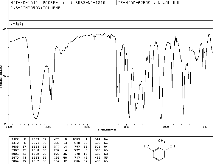Click the 4000 wavenumber axis label

coord(9,127)
